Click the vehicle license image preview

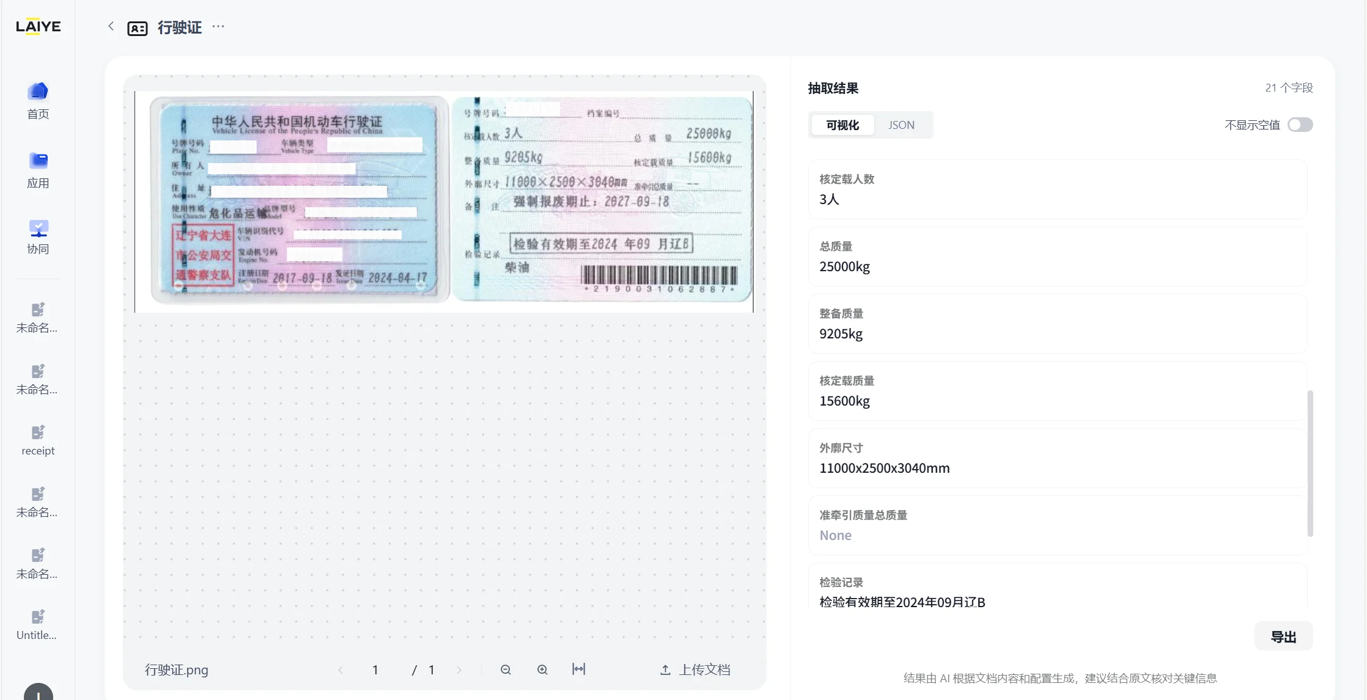[x=444, y=201]
